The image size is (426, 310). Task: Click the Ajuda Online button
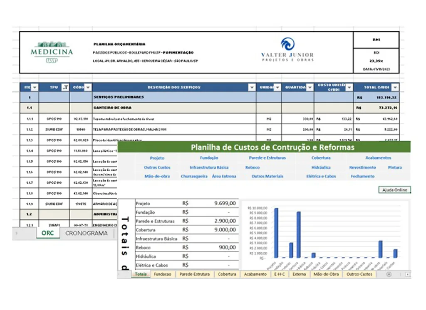tap(394, 190)
